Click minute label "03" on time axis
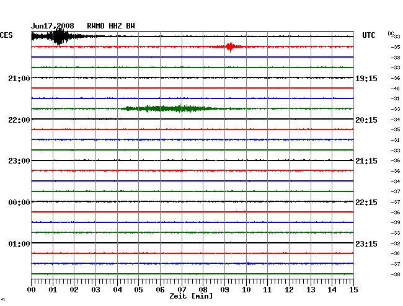Screen dimensions: 403x306 click(x=95, y=289)
